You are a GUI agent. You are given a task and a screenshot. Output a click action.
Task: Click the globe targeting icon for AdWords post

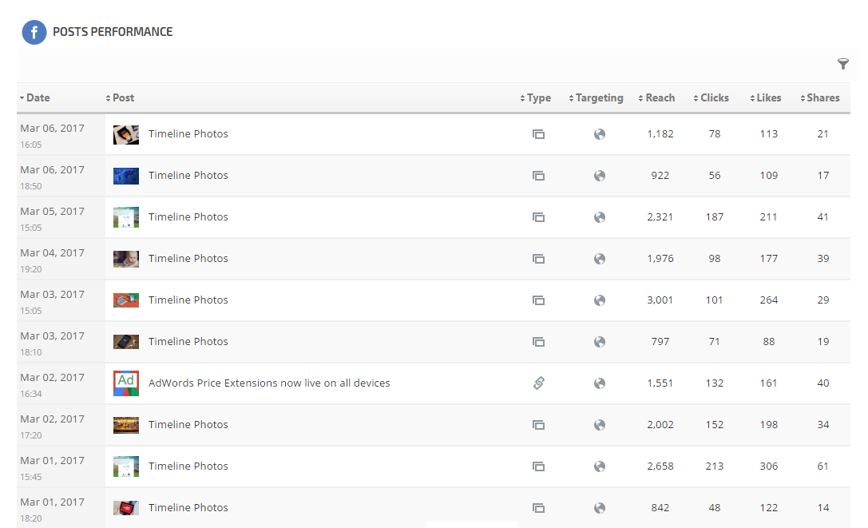tap(600, 383)
